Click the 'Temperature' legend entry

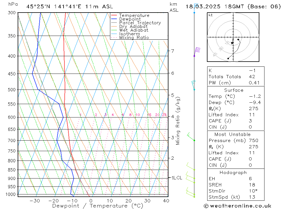pyautogui.click(x=134, y=15)
